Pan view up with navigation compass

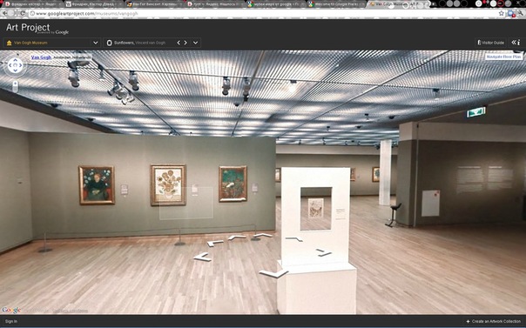pyautogui.click(x=15, y=61)
